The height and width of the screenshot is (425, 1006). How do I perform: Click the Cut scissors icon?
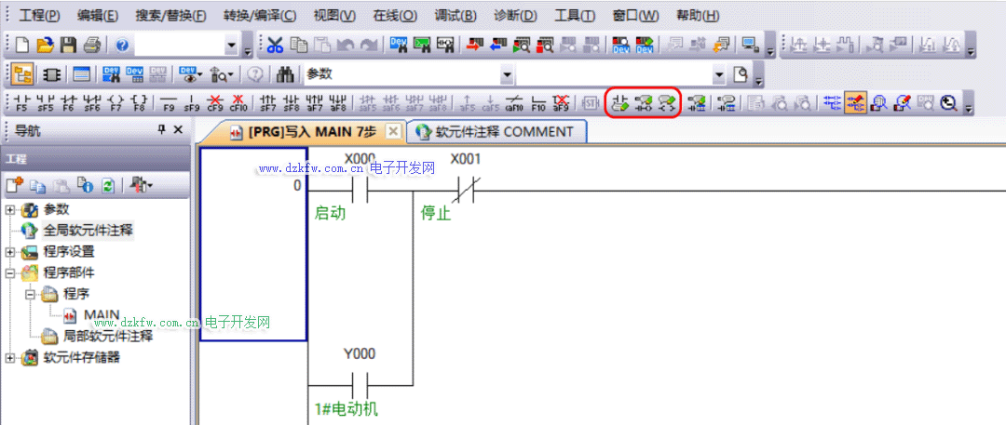pos(275,46)
